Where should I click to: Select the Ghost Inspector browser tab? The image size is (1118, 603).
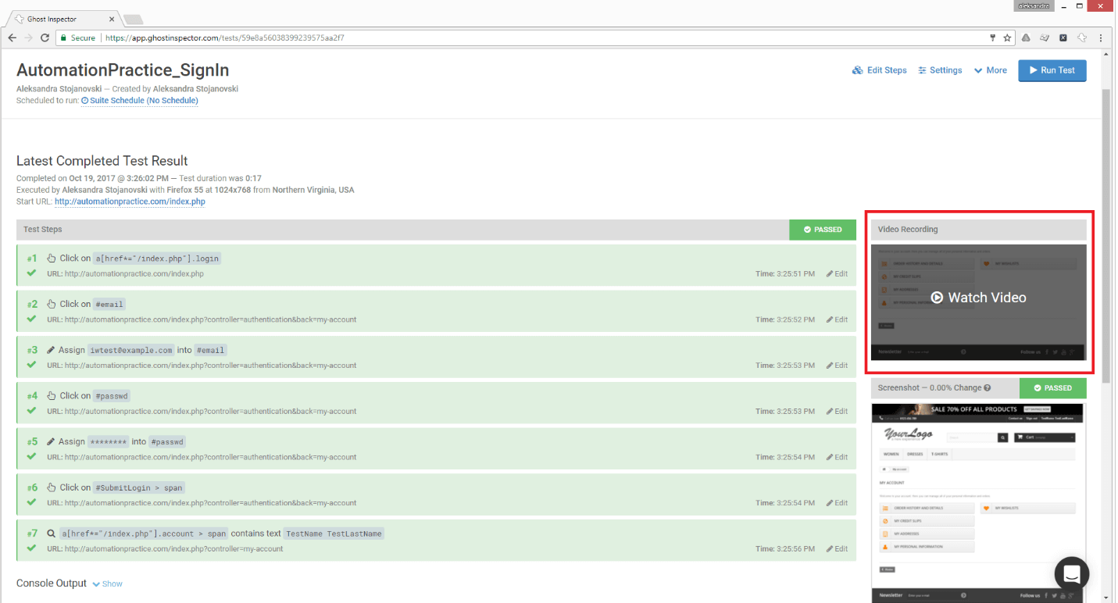coord(64,19)
